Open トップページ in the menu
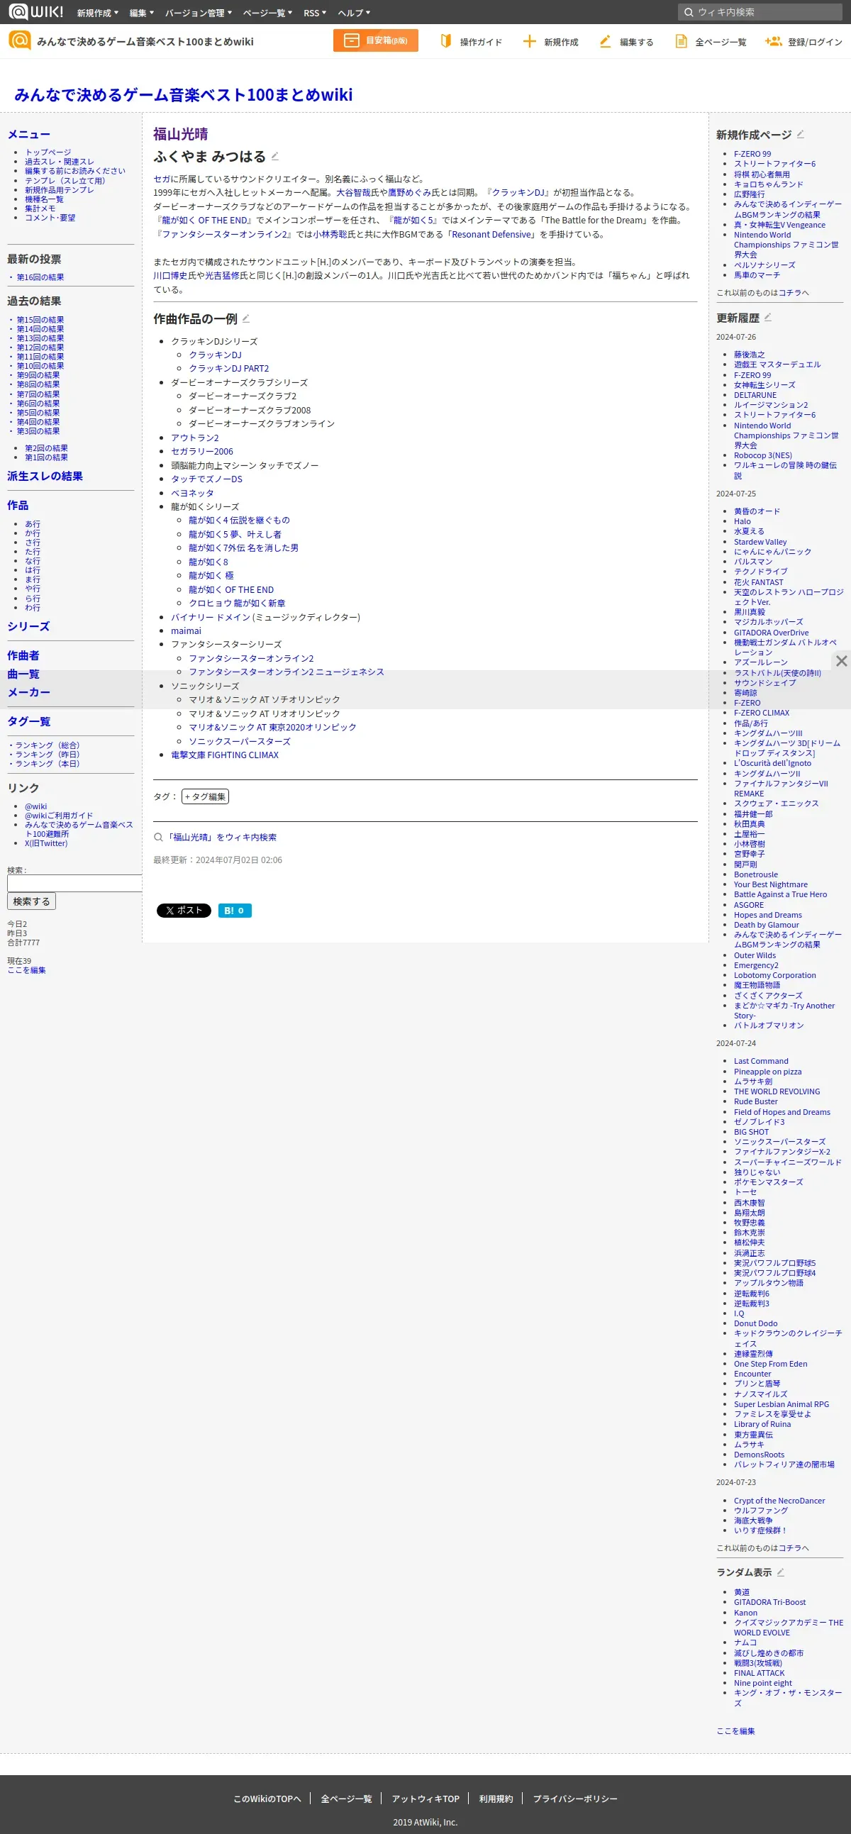The width and height of the screenshot is (851, 1834). point(48,152)
